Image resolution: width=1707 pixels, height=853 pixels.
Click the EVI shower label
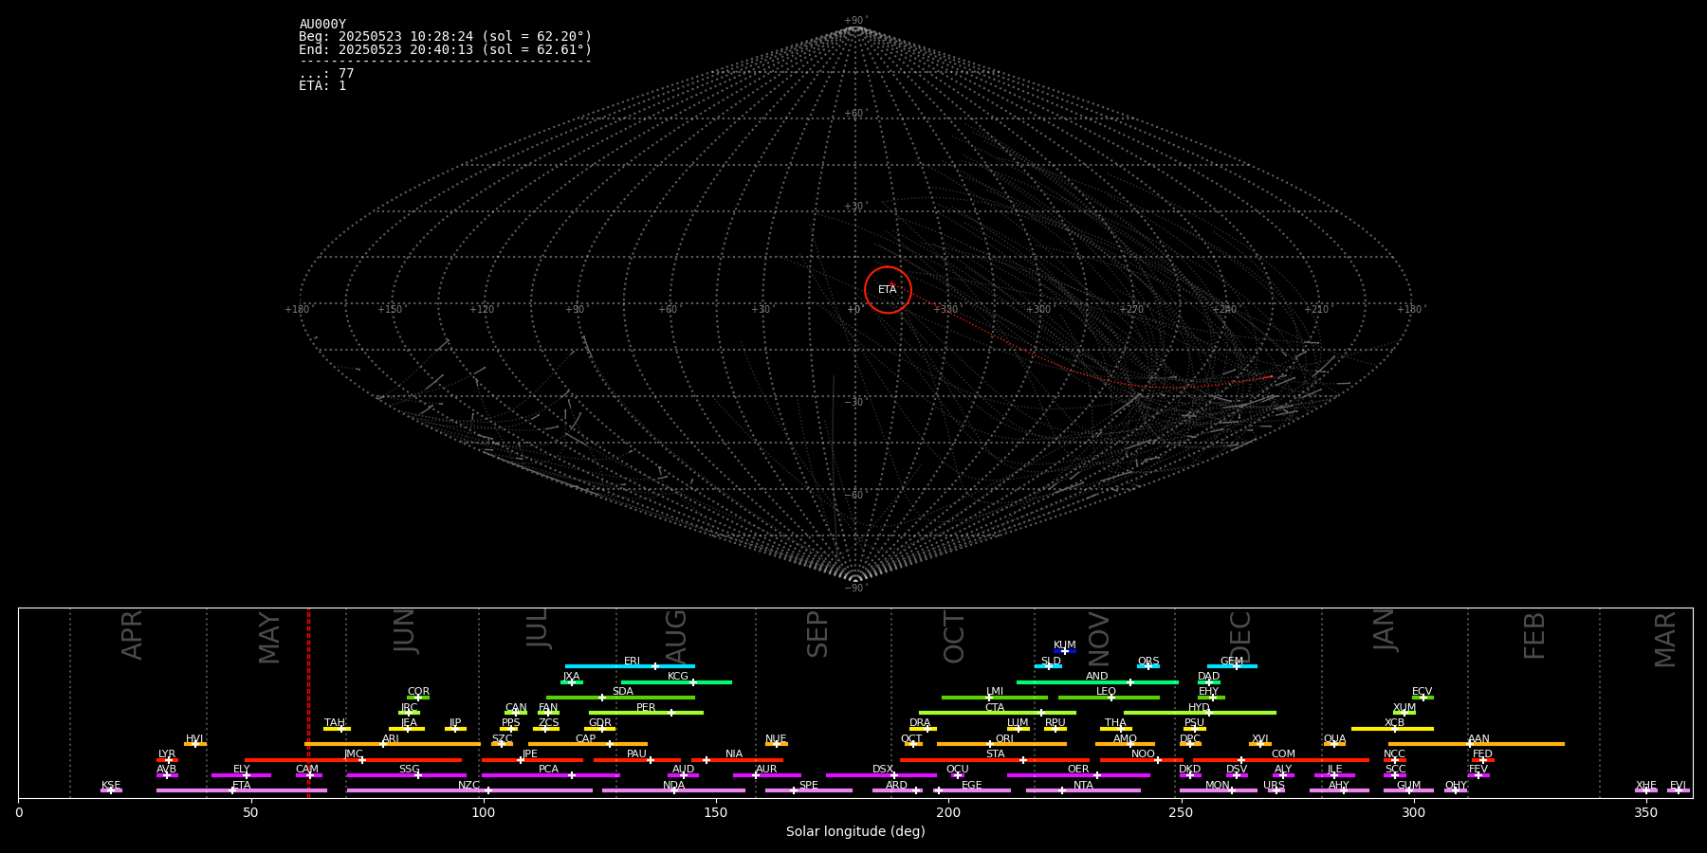coord(1679,786)
